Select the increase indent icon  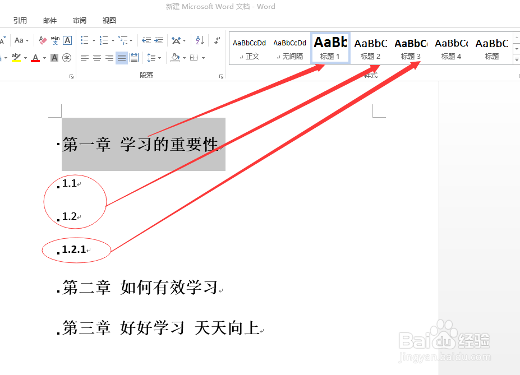[158, 40]
